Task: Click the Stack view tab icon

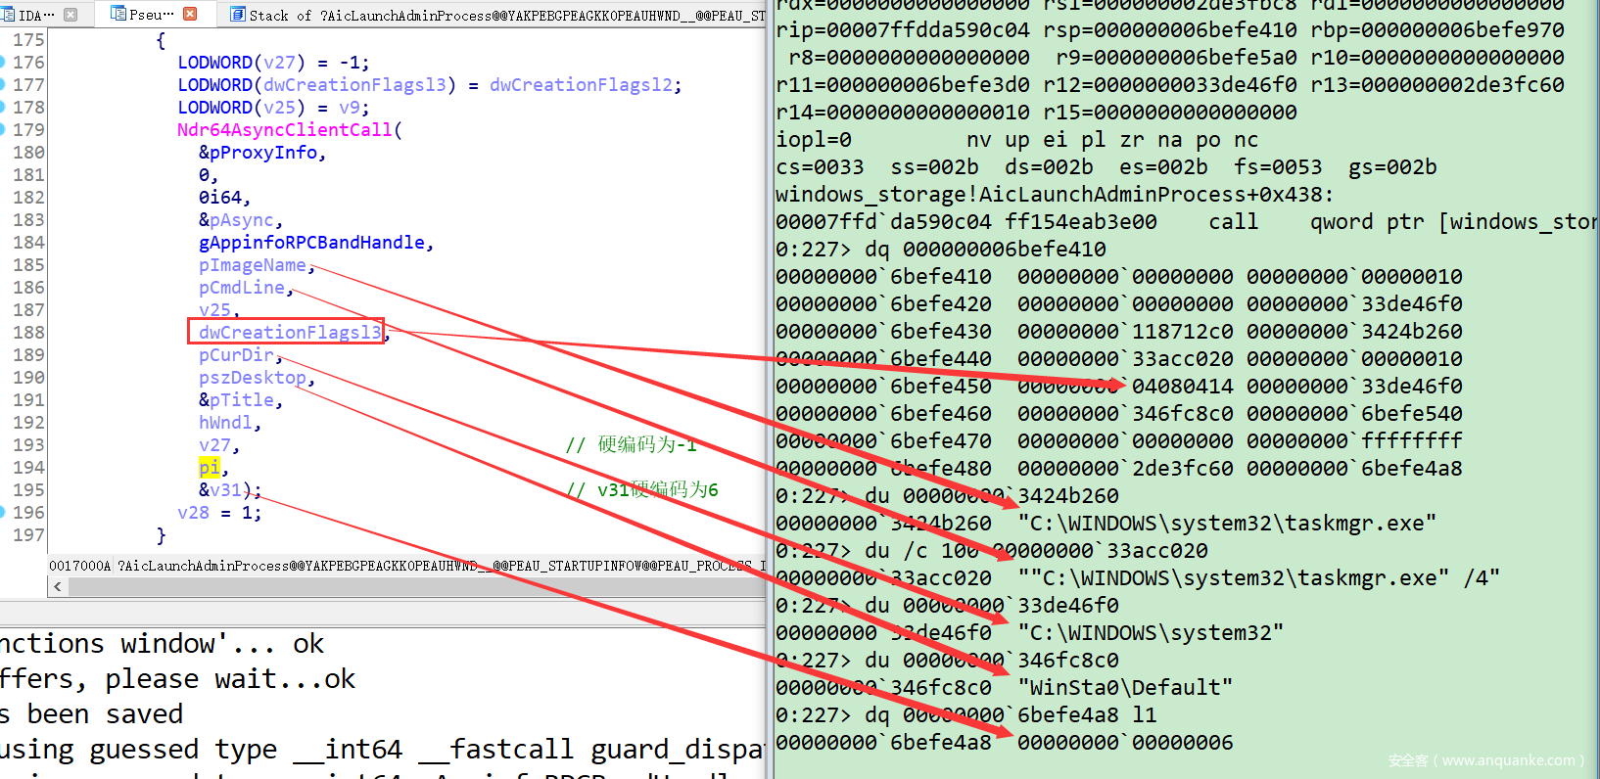Action: [x=237, y=14]
